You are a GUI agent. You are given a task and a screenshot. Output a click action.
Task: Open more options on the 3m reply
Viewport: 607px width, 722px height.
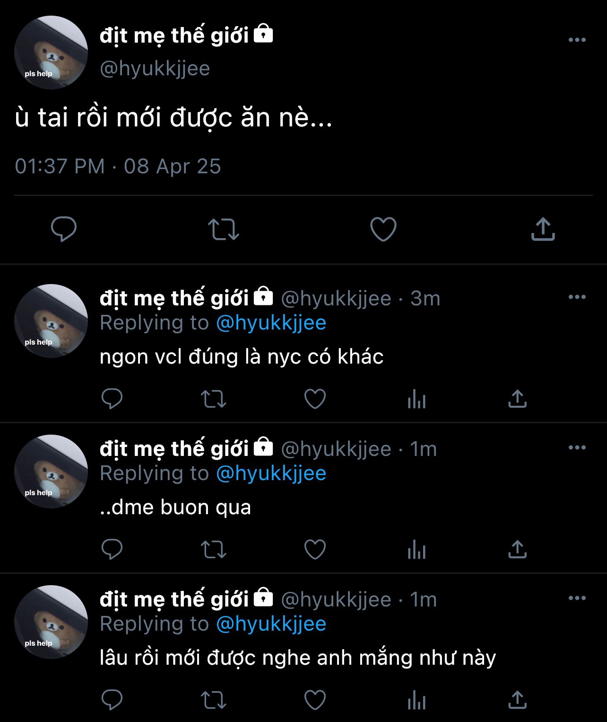(577, 297)
